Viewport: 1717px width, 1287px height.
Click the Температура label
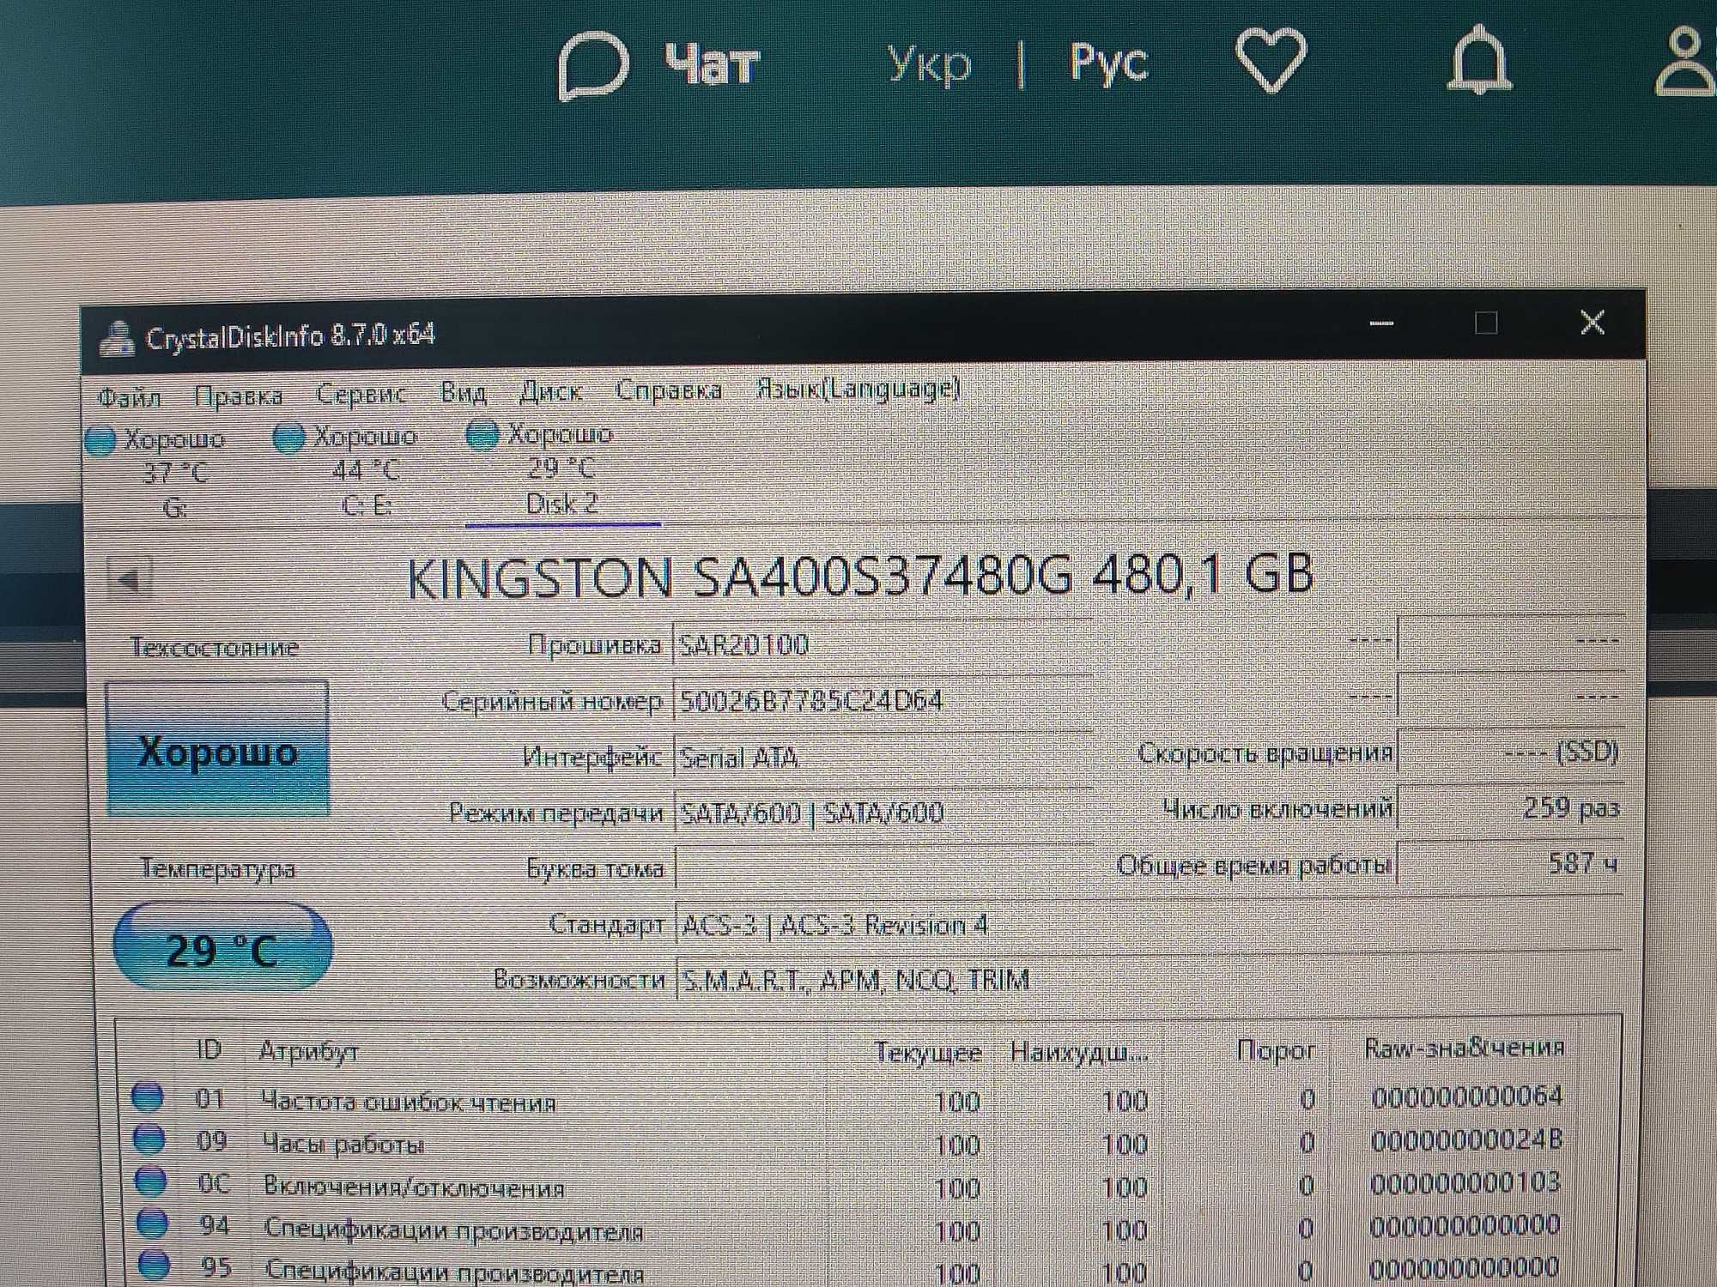(218, 868)
